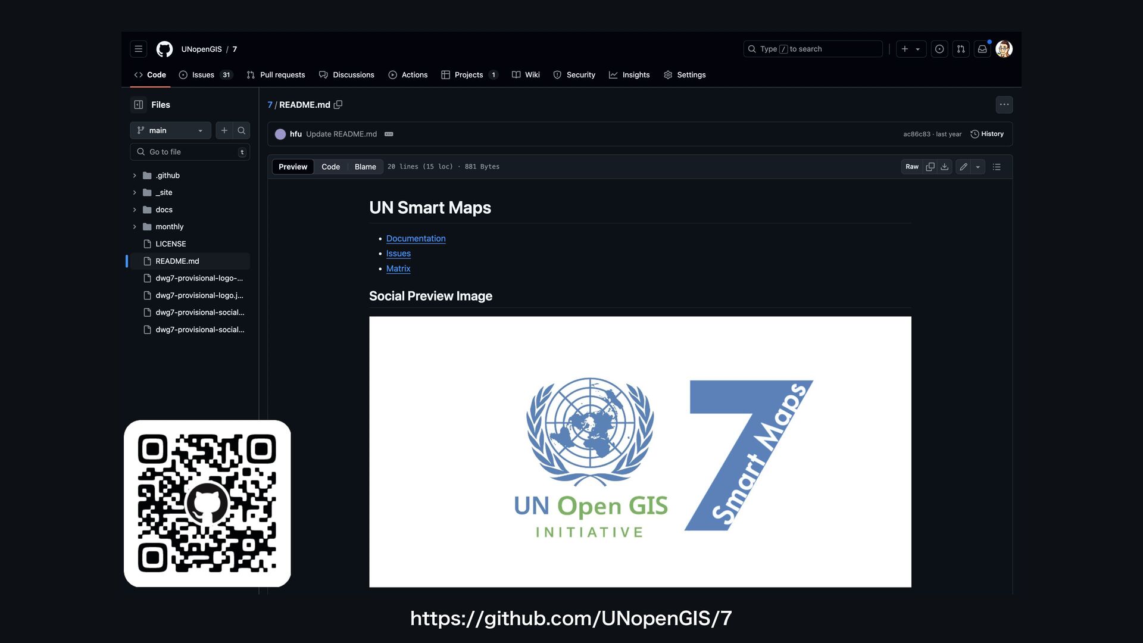Toggle the document outline list icon
This screenshot has width=1143, height=643.
pyautogui.click(x=997, y=167)
